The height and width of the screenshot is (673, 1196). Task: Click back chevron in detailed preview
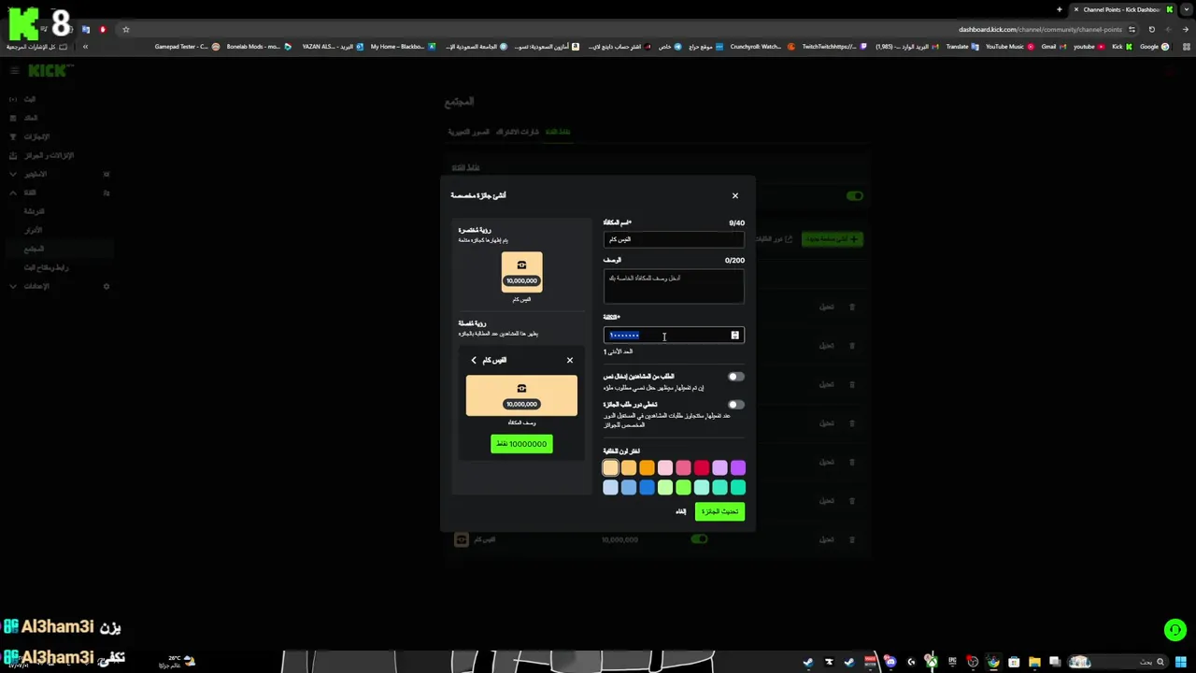tap(474, 360)
